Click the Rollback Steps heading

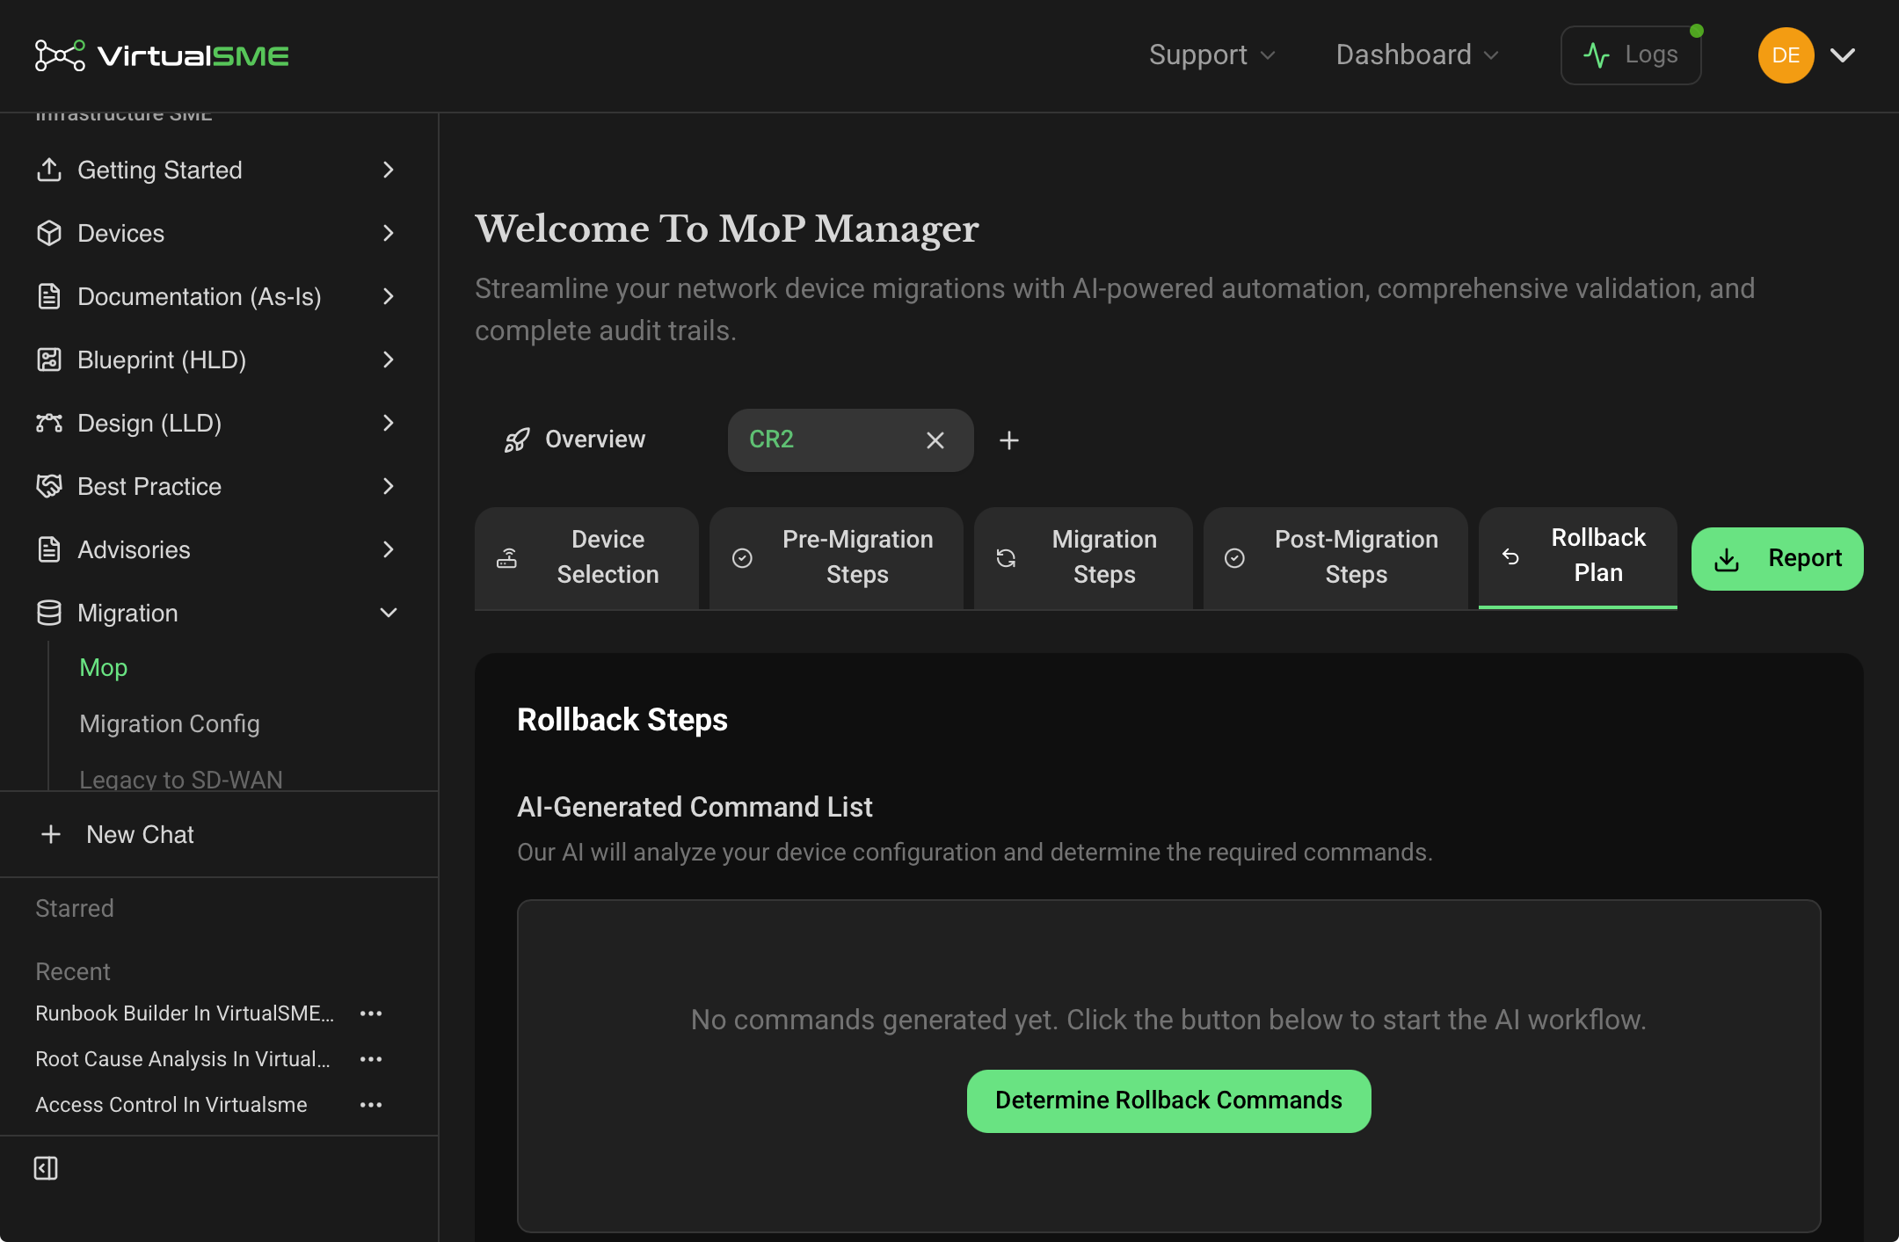coord(622,720)
